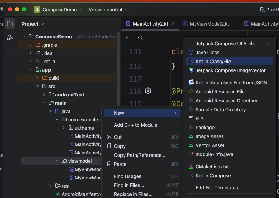
Task: Expand the .gradle folder
Action: (x=30, y=45)
